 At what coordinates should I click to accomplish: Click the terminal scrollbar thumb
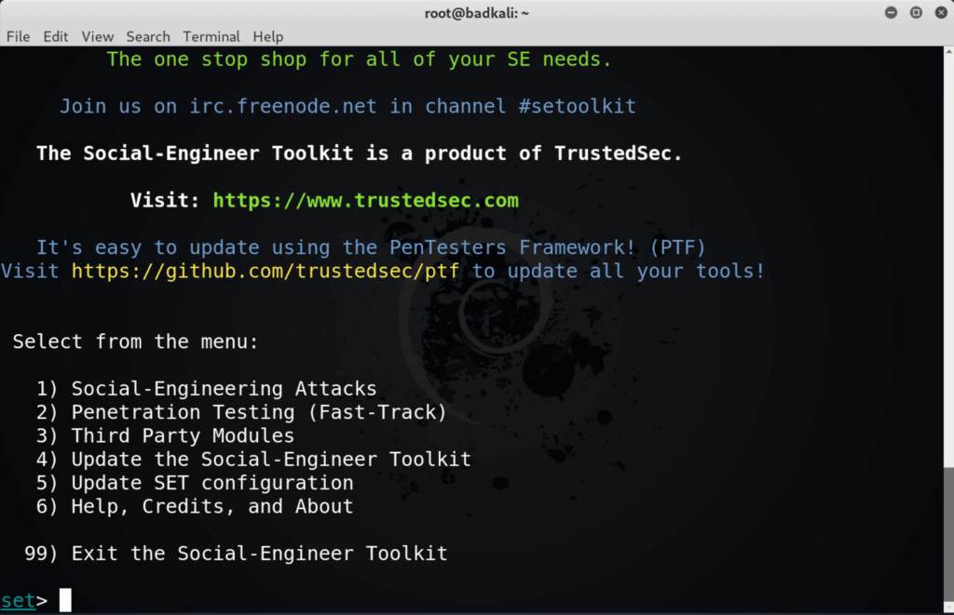point(948,534)
